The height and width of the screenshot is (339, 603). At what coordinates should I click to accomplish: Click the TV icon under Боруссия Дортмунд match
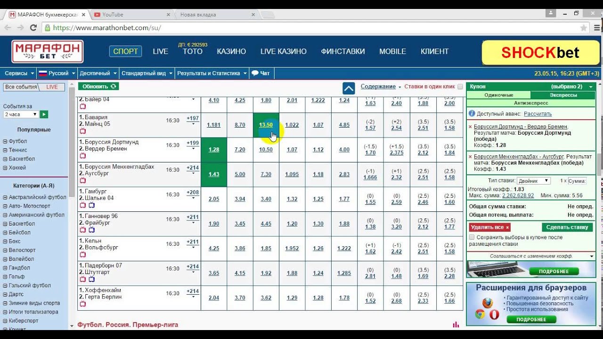pyautogui.click(x=82, y=156)
